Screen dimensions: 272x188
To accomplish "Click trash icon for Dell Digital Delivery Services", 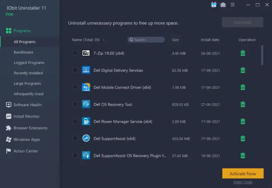I will click(243, 70).
